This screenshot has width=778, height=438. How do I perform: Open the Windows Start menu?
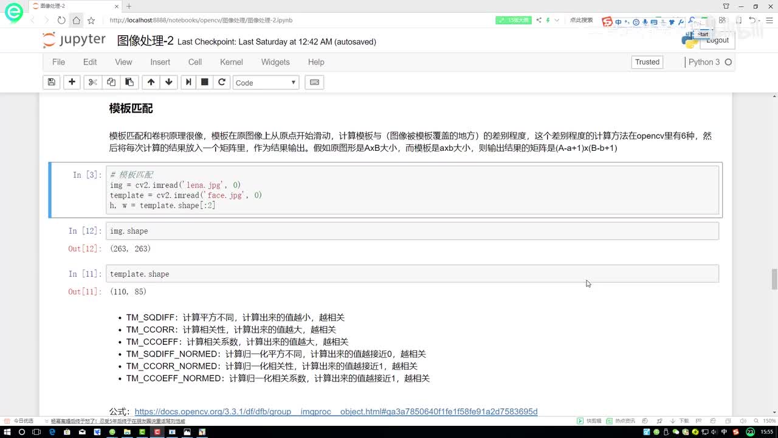(7, 432)
